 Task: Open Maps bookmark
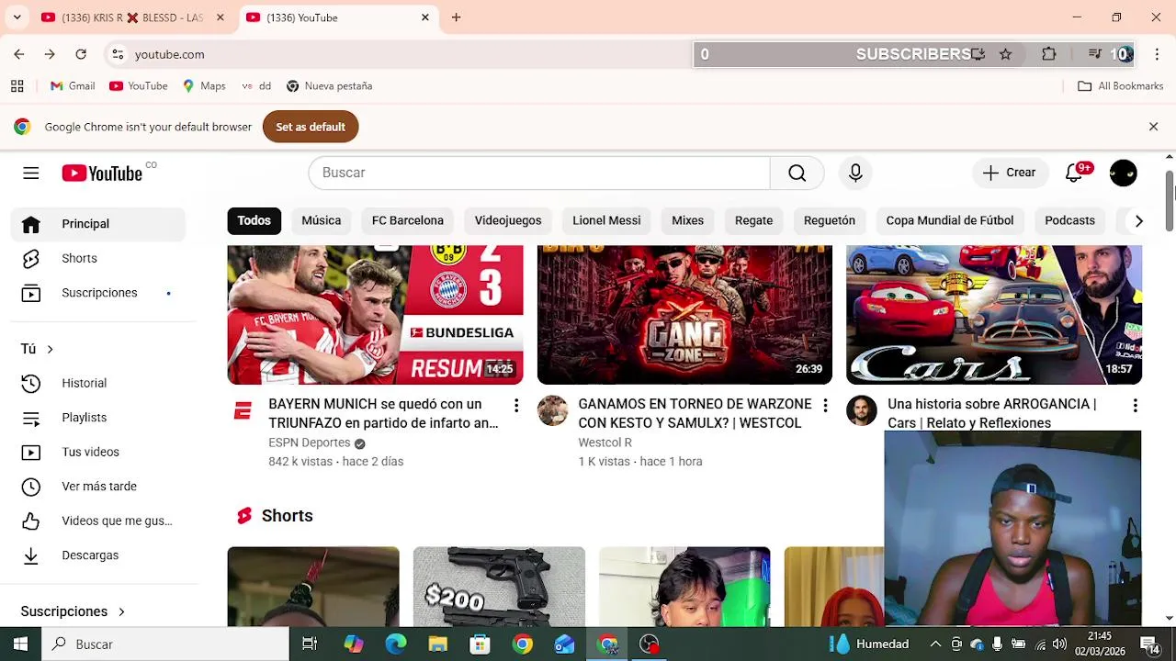coord(204,85)
